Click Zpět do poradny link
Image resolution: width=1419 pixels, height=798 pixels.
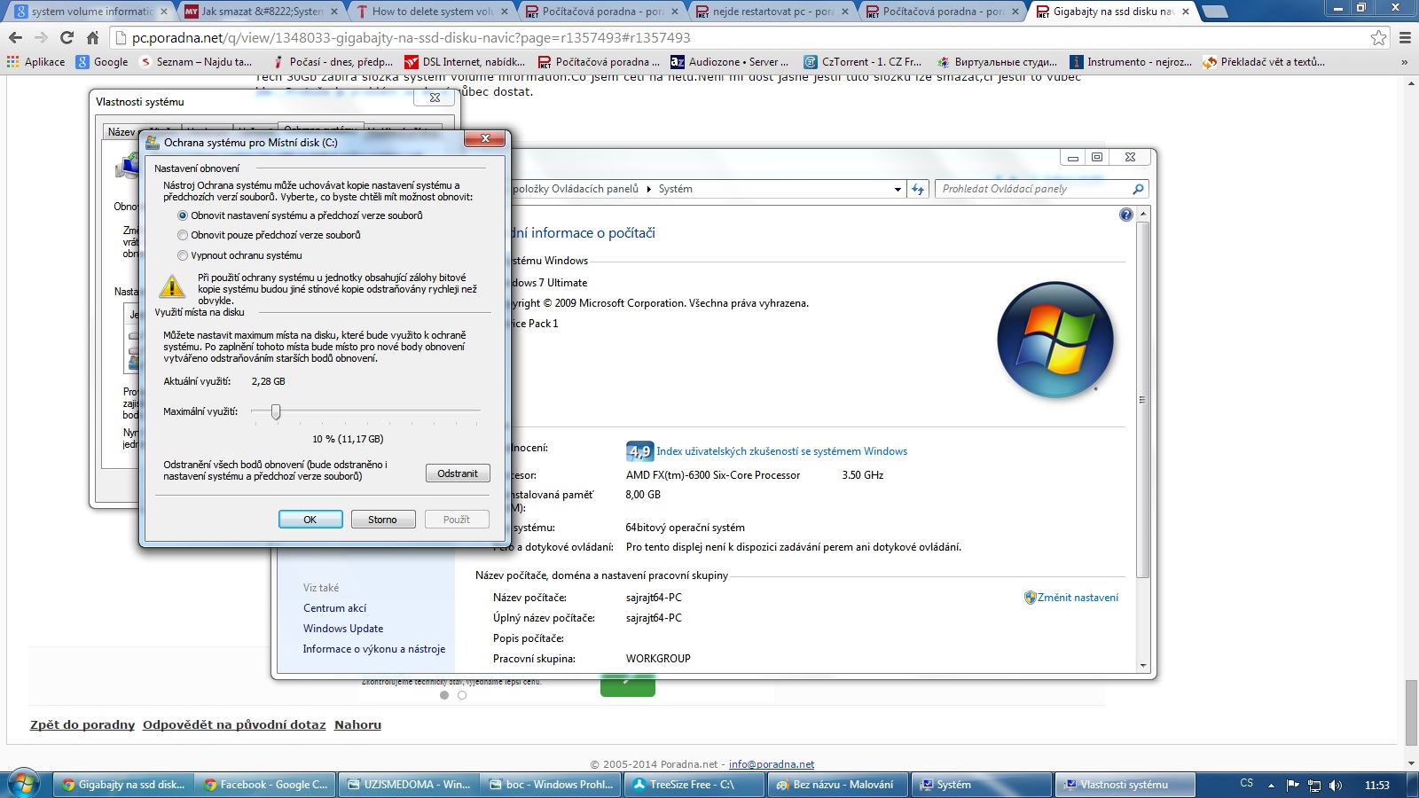tap(82, 724)
